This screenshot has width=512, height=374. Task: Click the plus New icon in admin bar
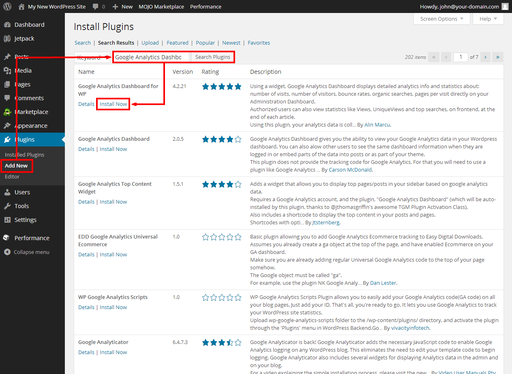coord(115,6)
